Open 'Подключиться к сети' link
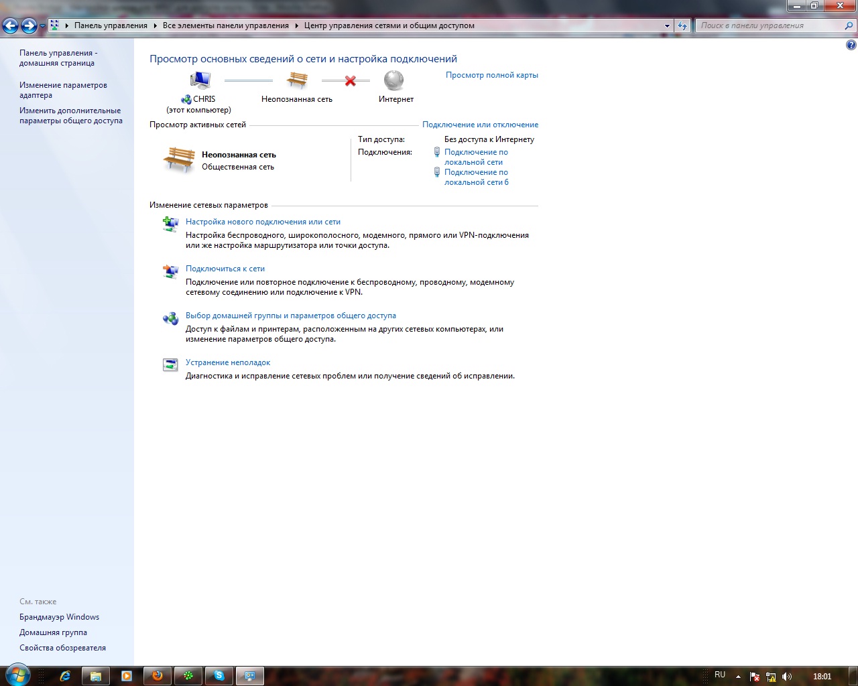858x686 pixels. (225, 269)
